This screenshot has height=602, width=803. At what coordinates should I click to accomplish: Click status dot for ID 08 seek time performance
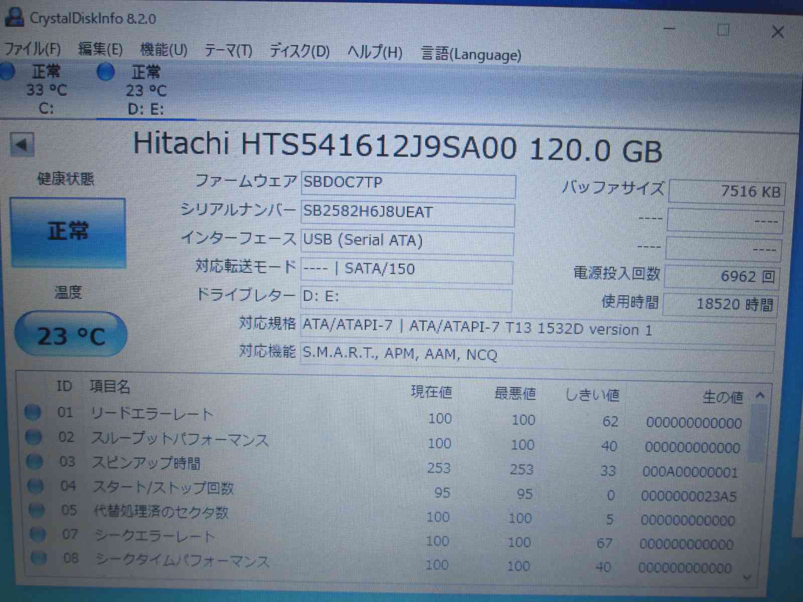coord(39,557)
